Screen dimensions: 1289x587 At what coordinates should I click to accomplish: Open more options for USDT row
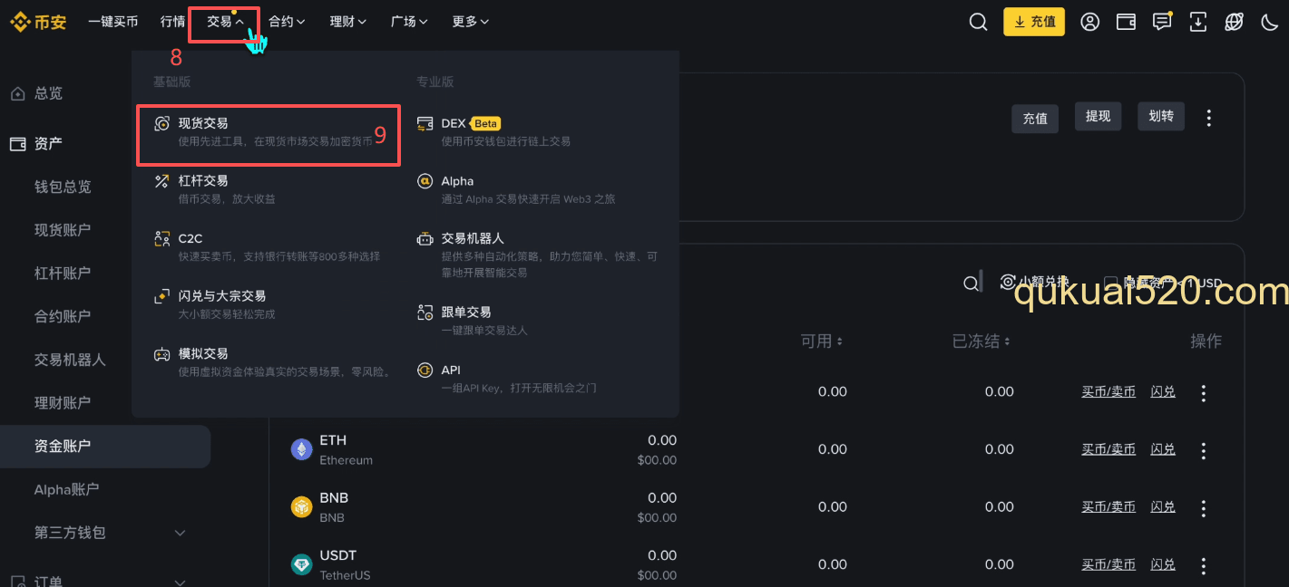pyautogui.click(x=1204, y=566)
